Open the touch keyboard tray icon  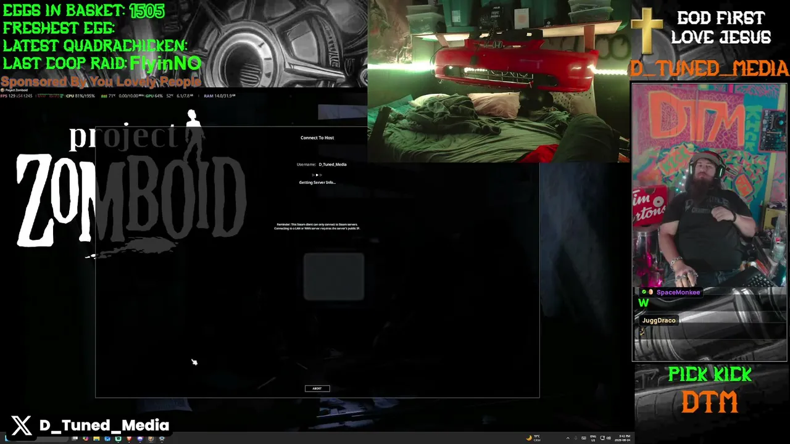pyautogui.click(x=584, y=438)
